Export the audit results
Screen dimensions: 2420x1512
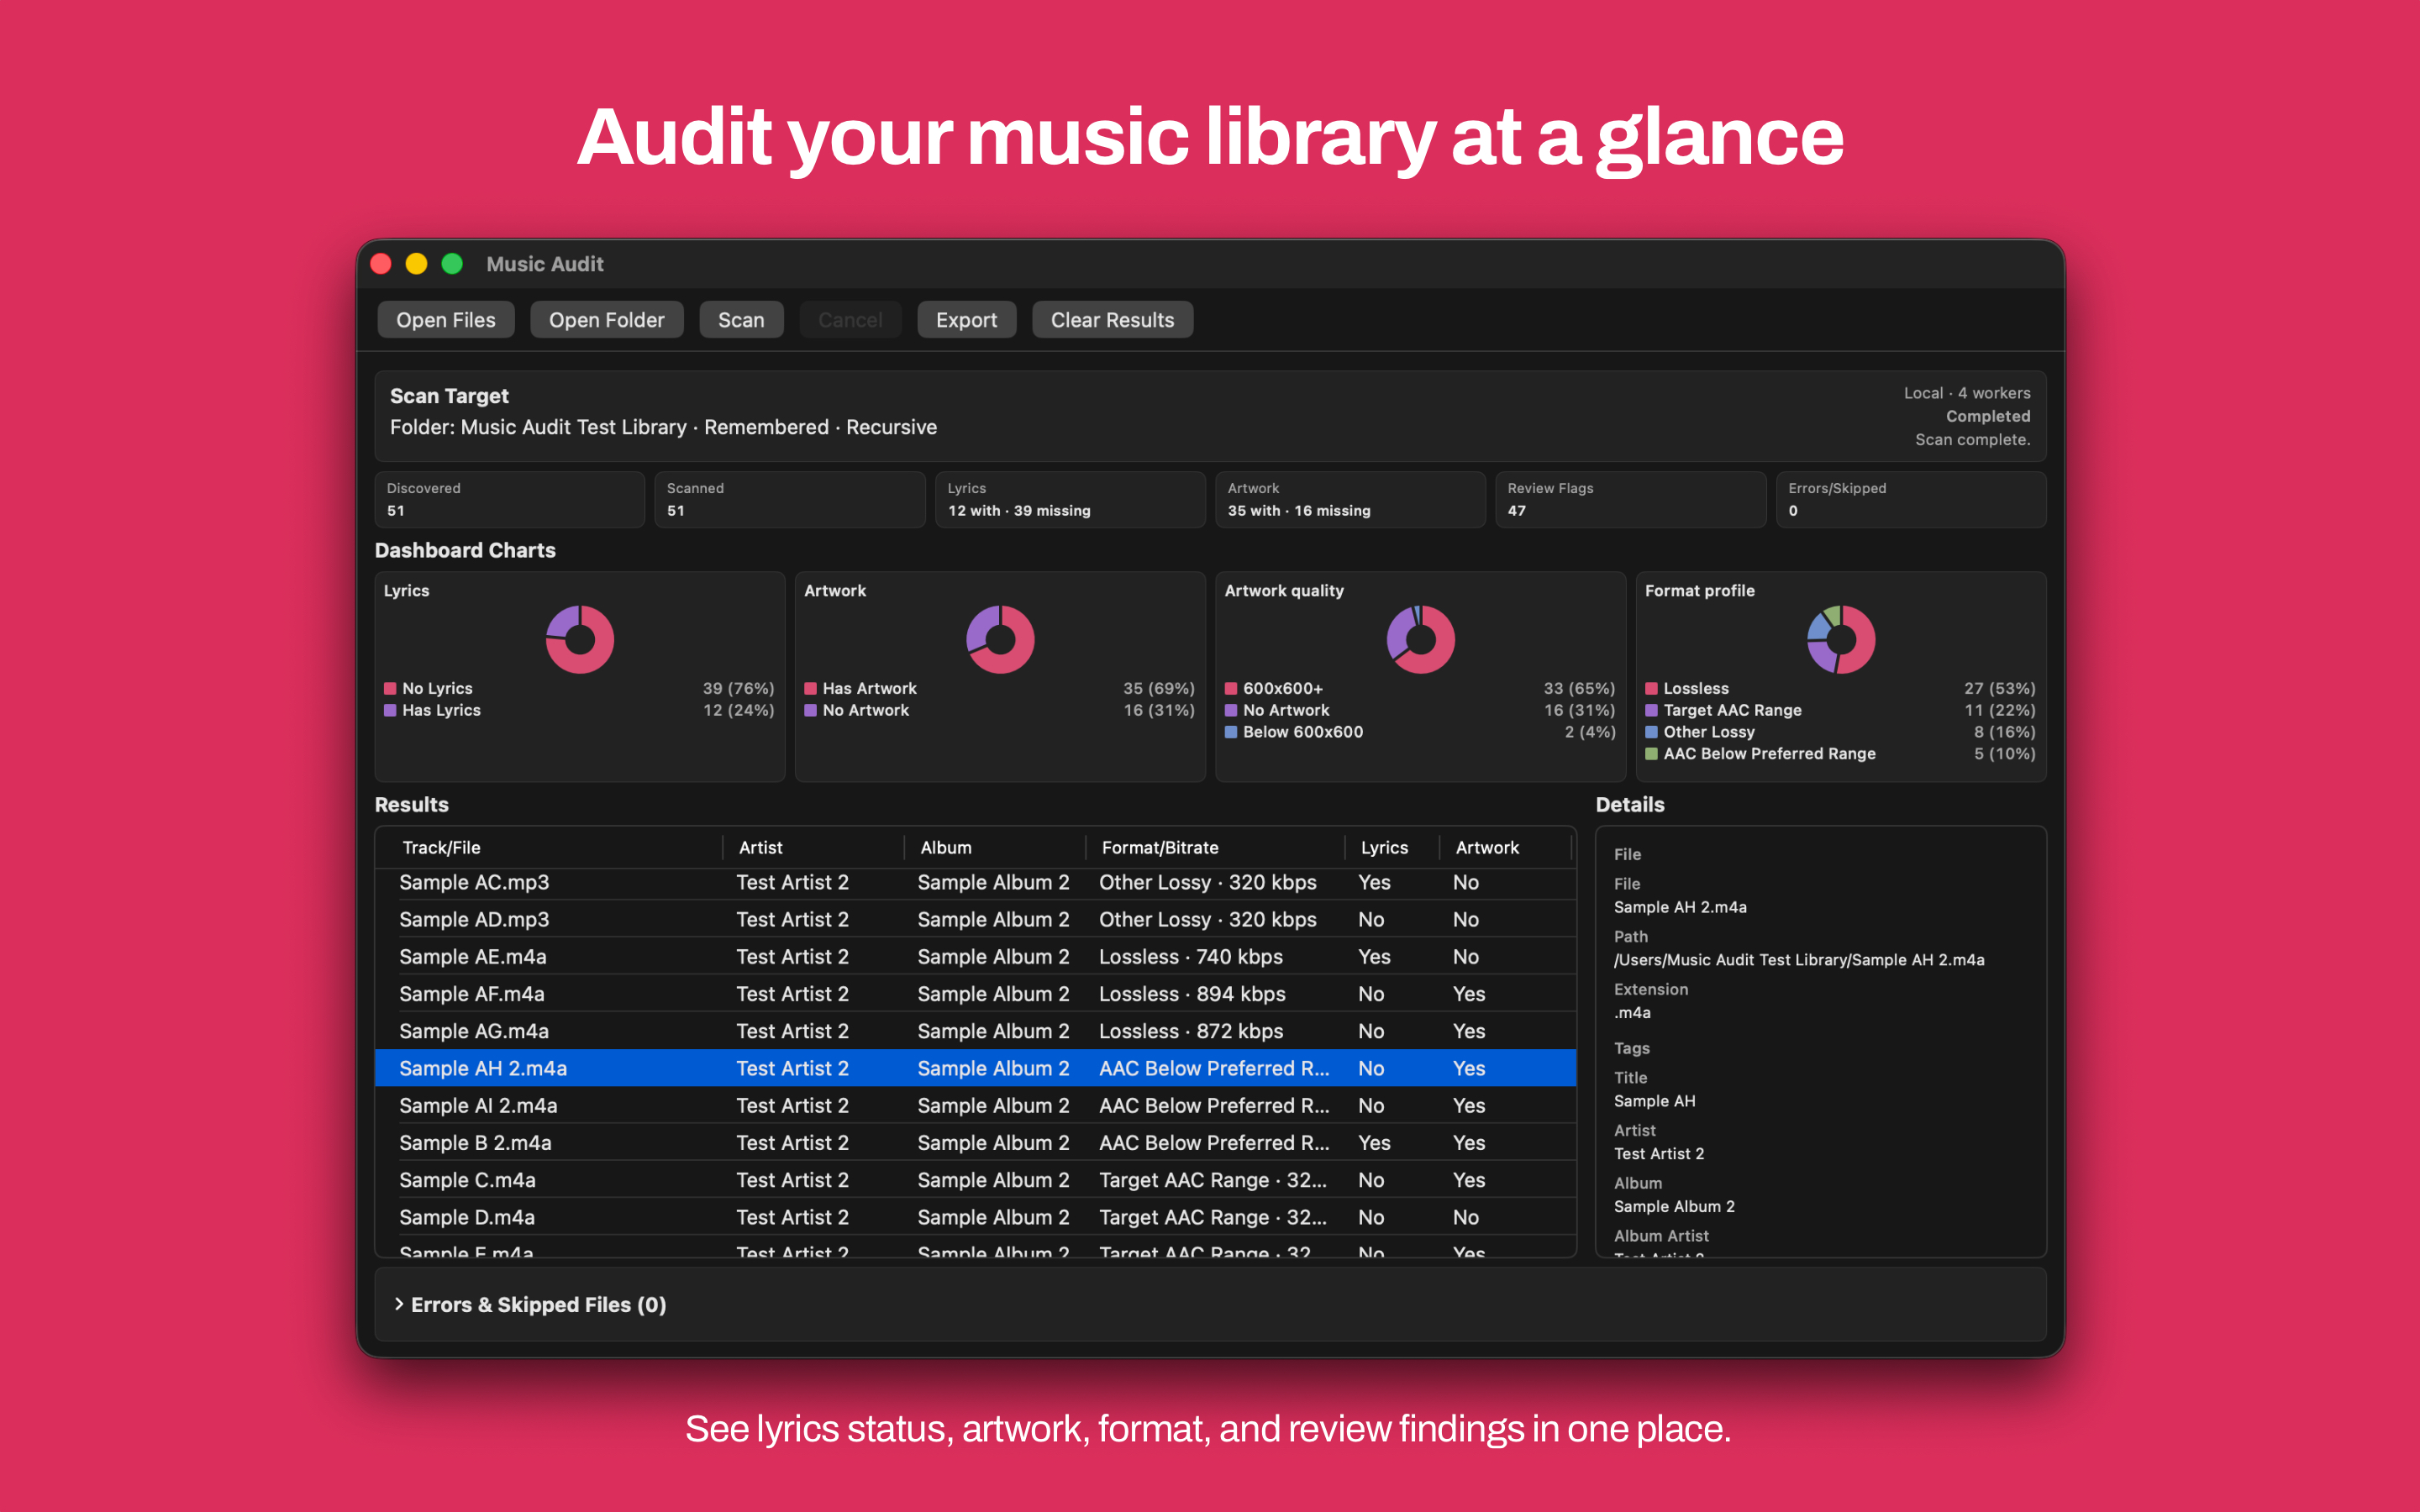coord(966,320)
